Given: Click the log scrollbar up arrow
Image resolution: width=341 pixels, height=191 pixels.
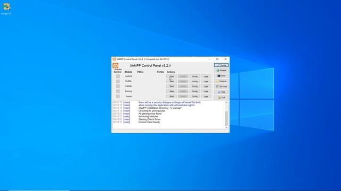Looking at the screenshot, I should coord(226,102).
